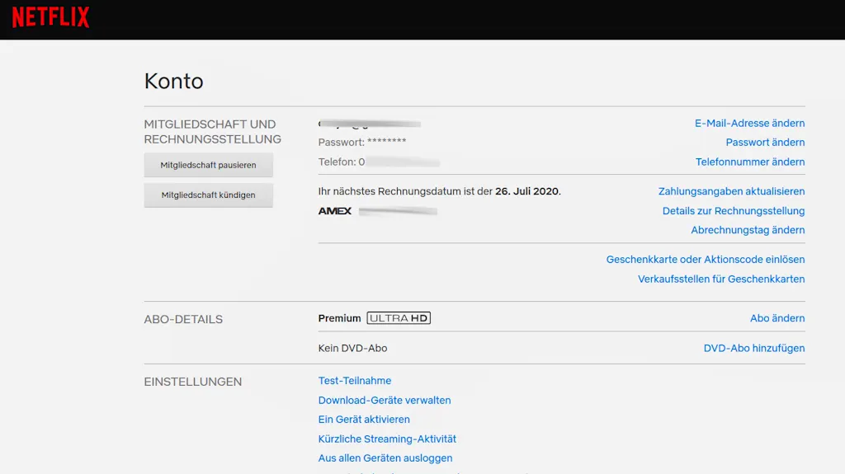Click the ABO-DETAILS section heading
Viewport: 845px width, 474px height.
pyautogui.click(x=183, y=319)
